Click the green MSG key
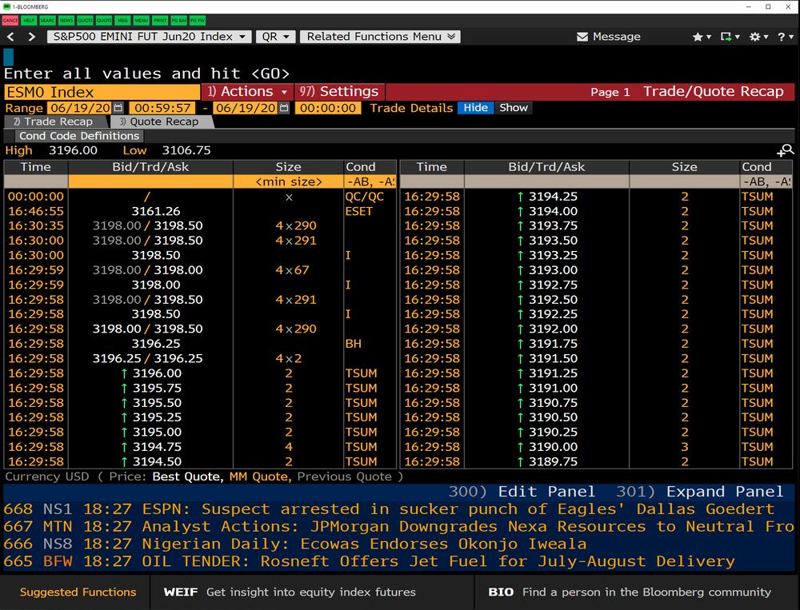This screenshot has width=800, height=610. 122,21
